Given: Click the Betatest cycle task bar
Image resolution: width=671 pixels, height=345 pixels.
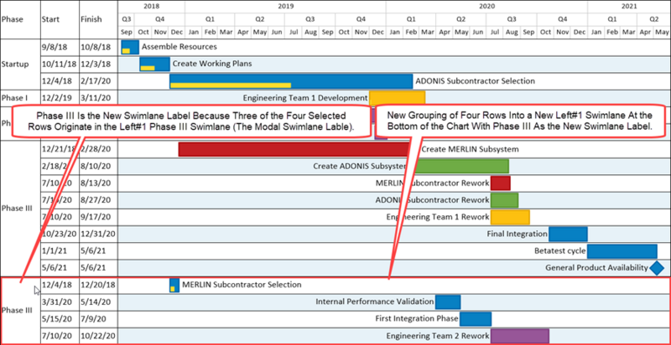Looking at the screenshot, I should 622,251.
